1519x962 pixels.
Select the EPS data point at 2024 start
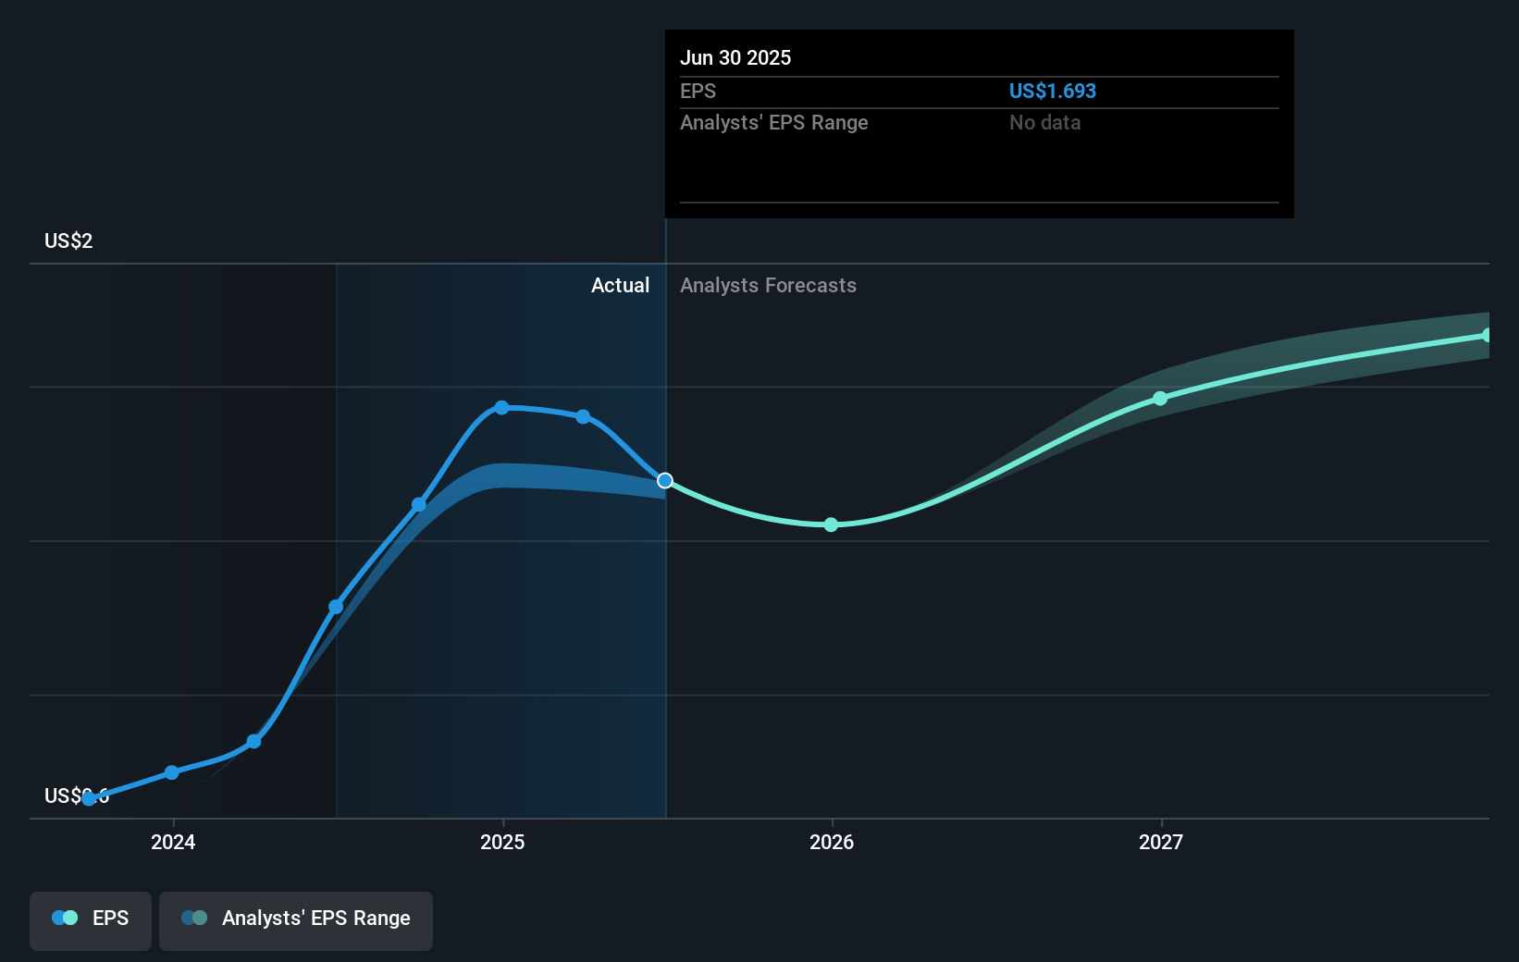point(172,771)
